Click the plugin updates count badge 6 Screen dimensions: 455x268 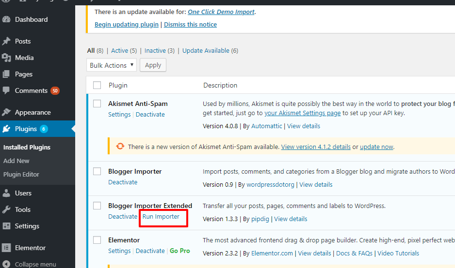coord(44,129)
